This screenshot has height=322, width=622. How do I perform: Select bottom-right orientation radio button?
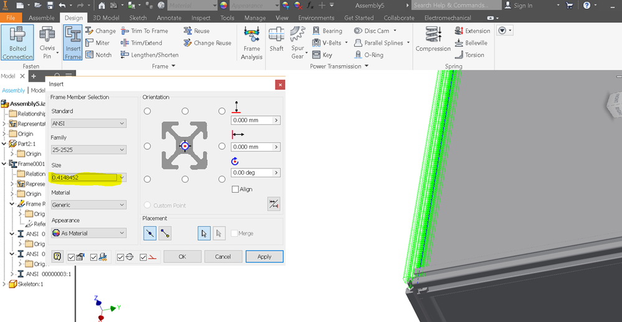222,179
